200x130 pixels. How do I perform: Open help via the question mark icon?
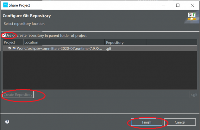click(7, 122)
